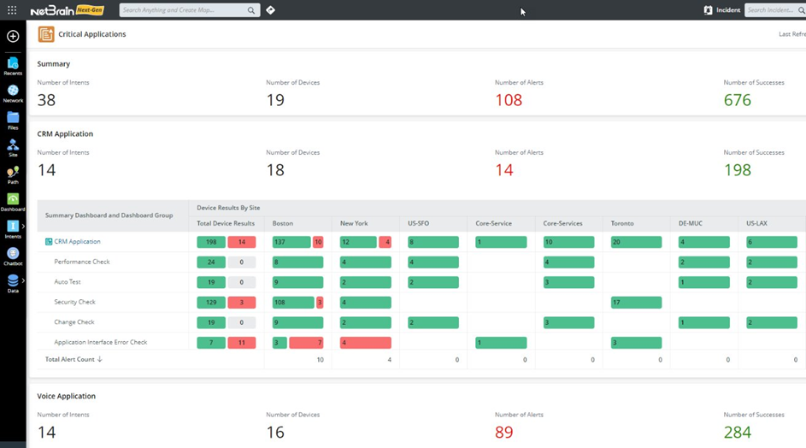Open the Chatbot from the sidebar

tap(13, 256)
